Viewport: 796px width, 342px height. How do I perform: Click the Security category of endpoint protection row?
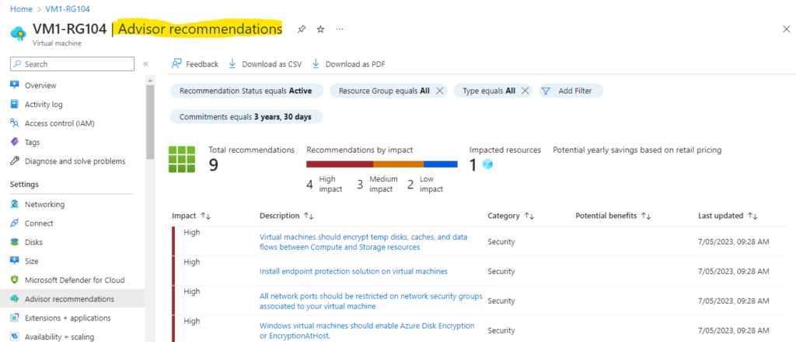click(x=501, y=271)
